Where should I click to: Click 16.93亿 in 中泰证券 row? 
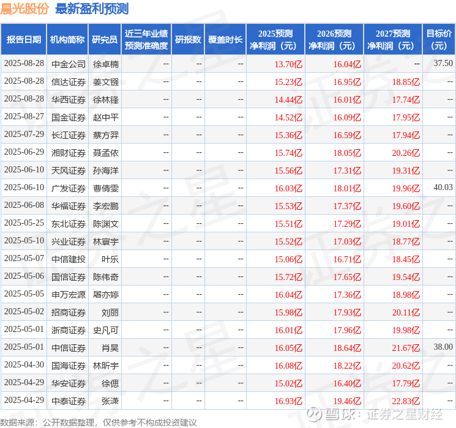tap(288, 401)
